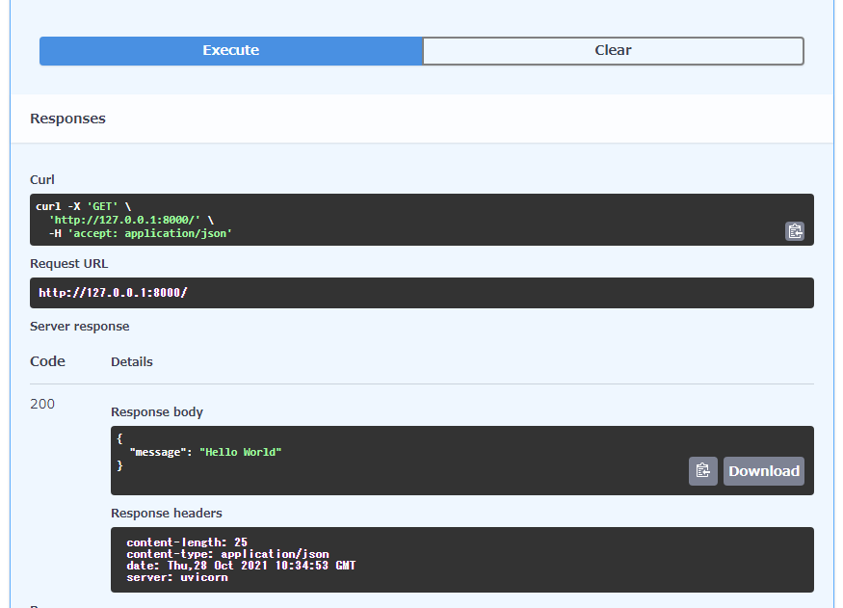This screenshot has height=608, width=843.
Task: Click the uvicorn server header line
Action: (178, 576)
